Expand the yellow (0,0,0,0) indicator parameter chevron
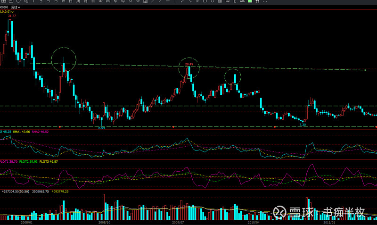Viewport: 377px width, 225px height. (x=12, y=12)
